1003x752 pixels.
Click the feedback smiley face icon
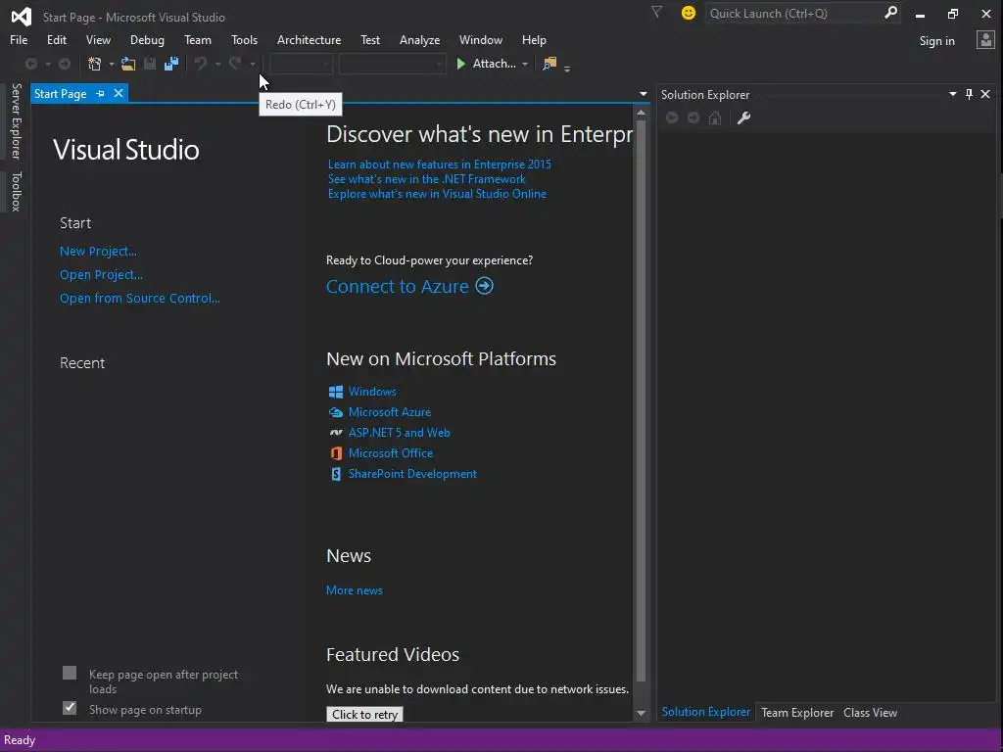coord(689,13)
